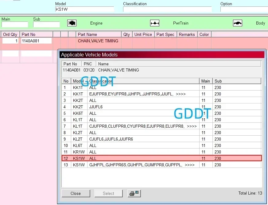This screenshot has height=205, width=268.
Task: Click the >>>> marker in row 13
Action: tap(189, 165)
